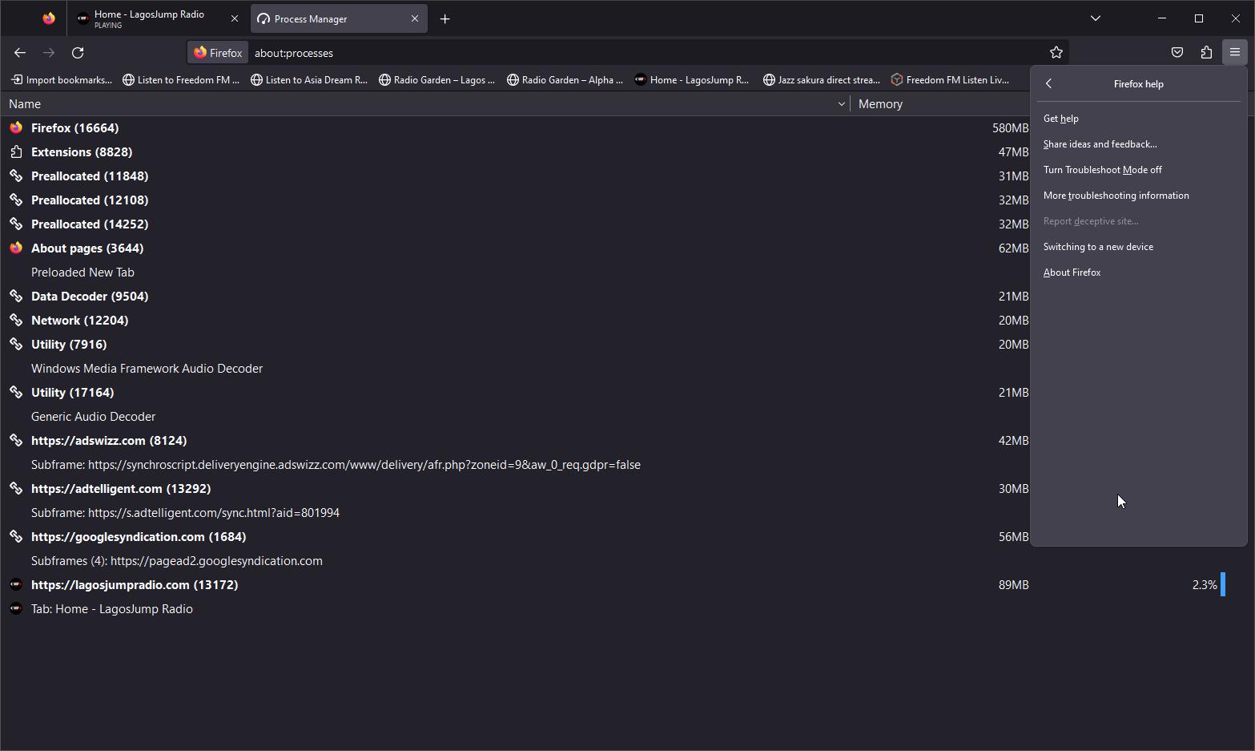Open Freedom FM Listen Live bookmark
The height and width of the screenshot is (751, 1255).
click(951, 80)
